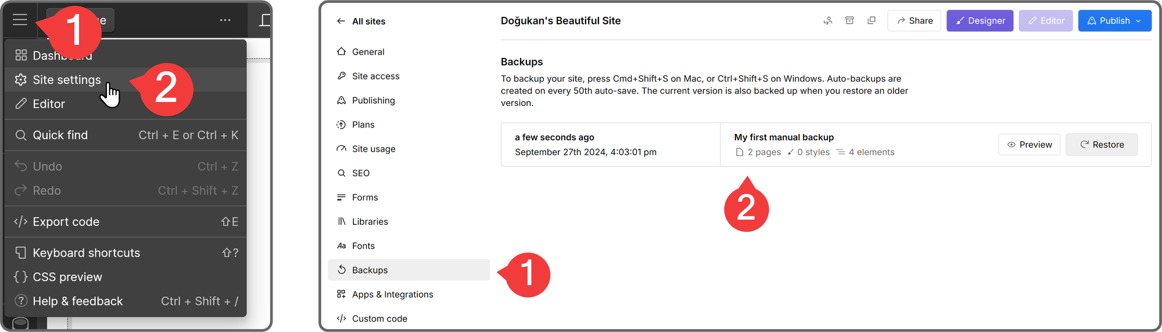Click the house icon beside General
The width and height of the screenshot is (1162, 332).
342,52
